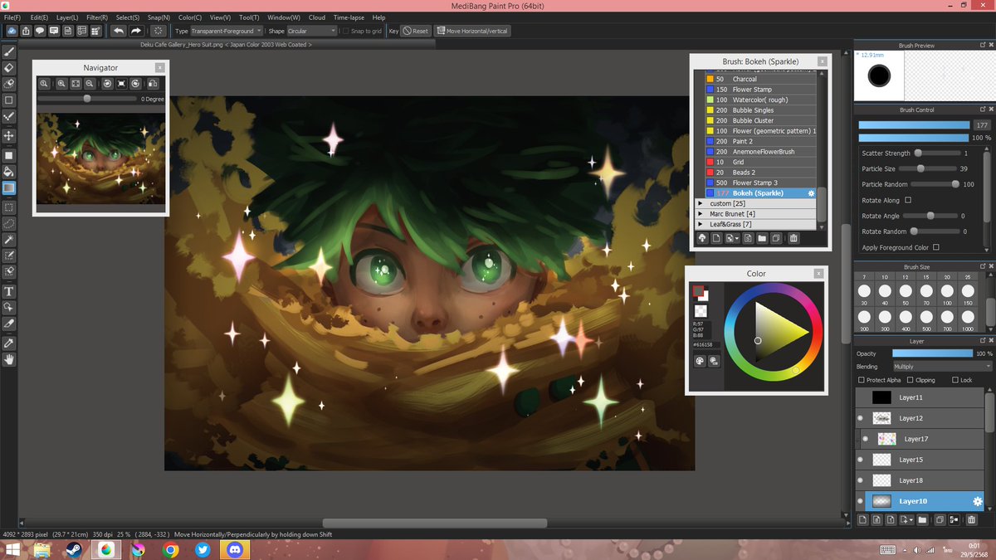This screenshot has width=996, height=560.
Task: Select the Move tool
Action: click(x=9, y=135)
